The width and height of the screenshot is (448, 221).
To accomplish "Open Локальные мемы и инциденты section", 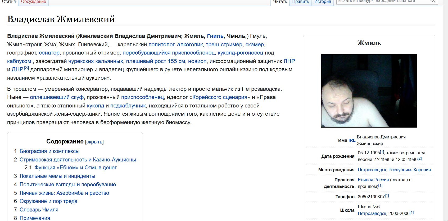I will tap(57, 176).
